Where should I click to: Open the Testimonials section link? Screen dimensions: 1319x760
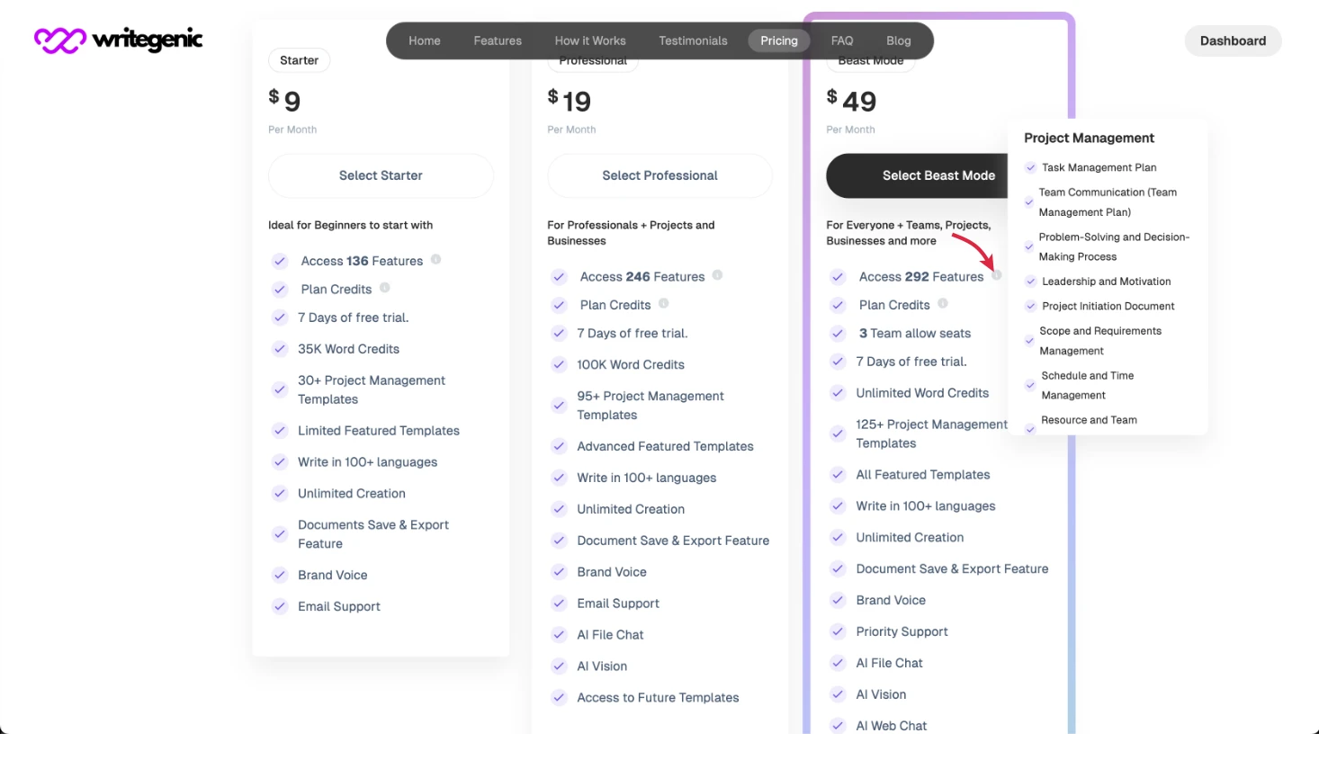pyautogui.click(x=693, y=40)
